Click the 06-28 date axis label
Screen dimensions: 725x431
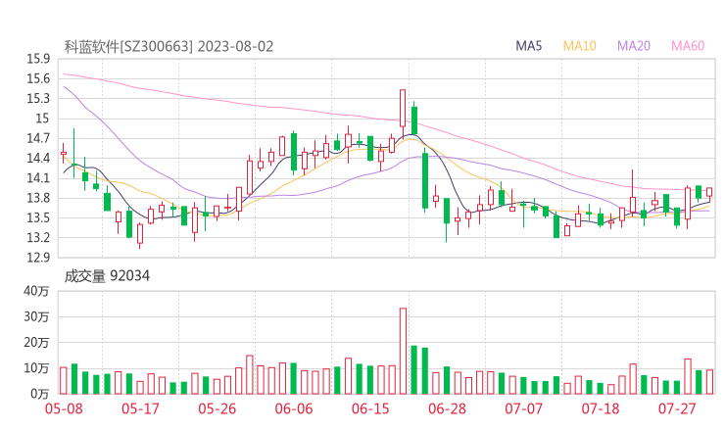click(447, 408)
